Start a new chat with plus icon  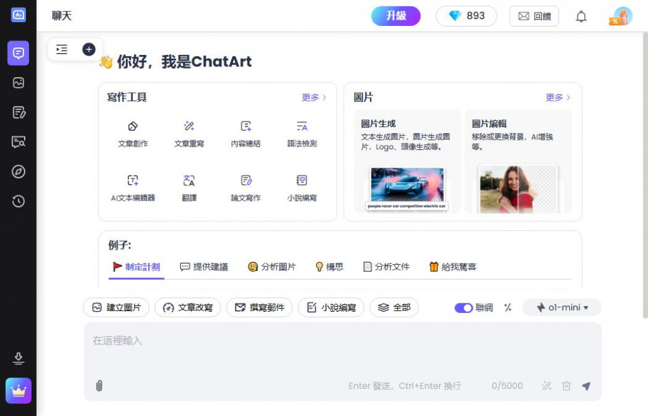pyautogui.click(x=89, y=49)
